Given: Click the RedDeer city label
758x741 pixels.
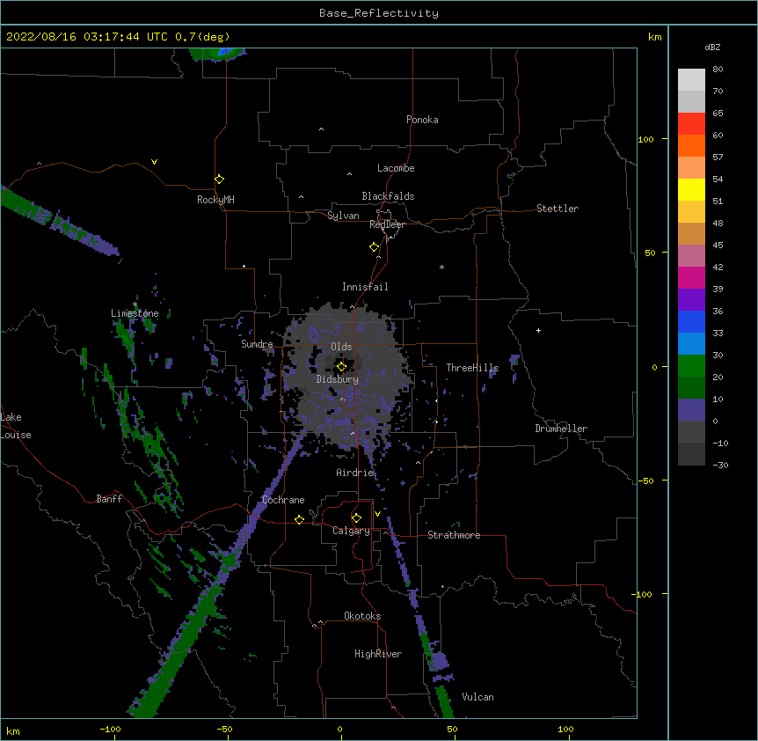Looking at the screenshot, I should click(387, 224).
